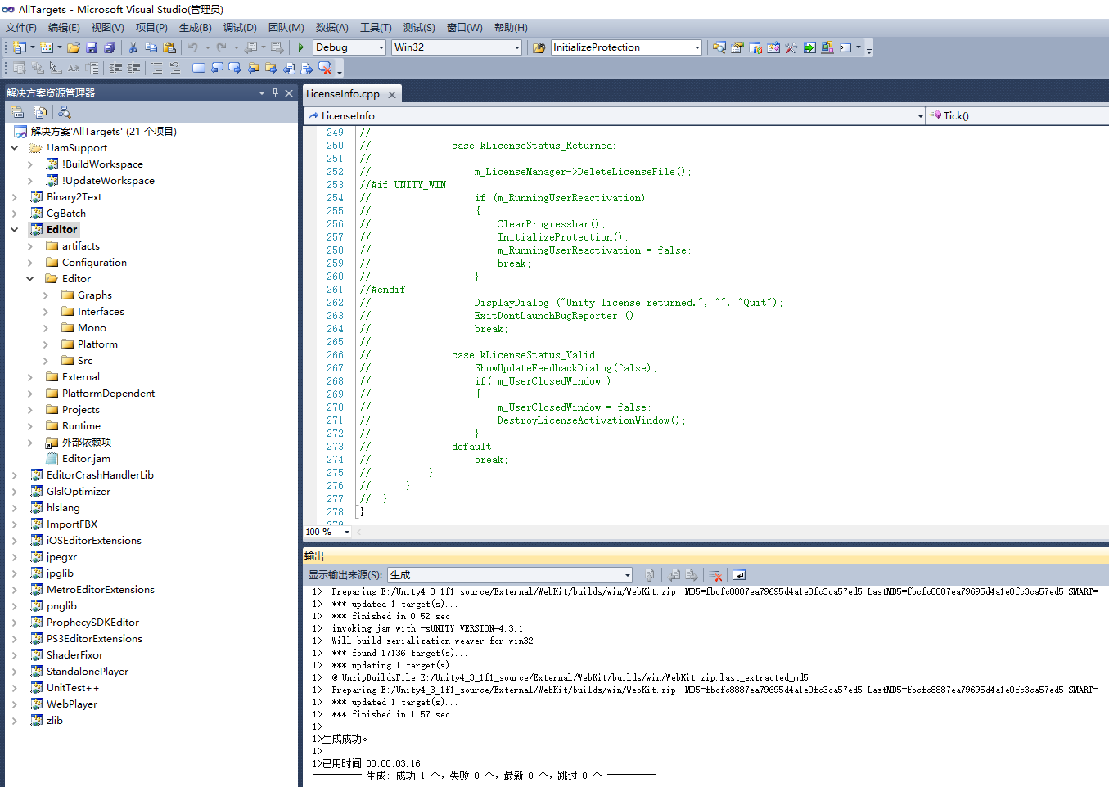
Task: Clear all bookmarks using the red X icon
Action: point(325,67)
